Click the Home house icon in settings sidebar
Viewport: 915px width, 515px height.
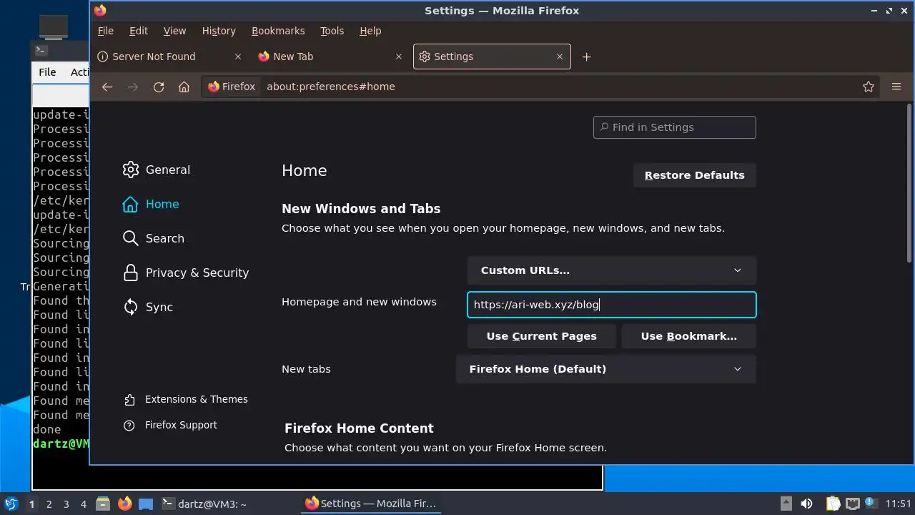click(130, 204)
